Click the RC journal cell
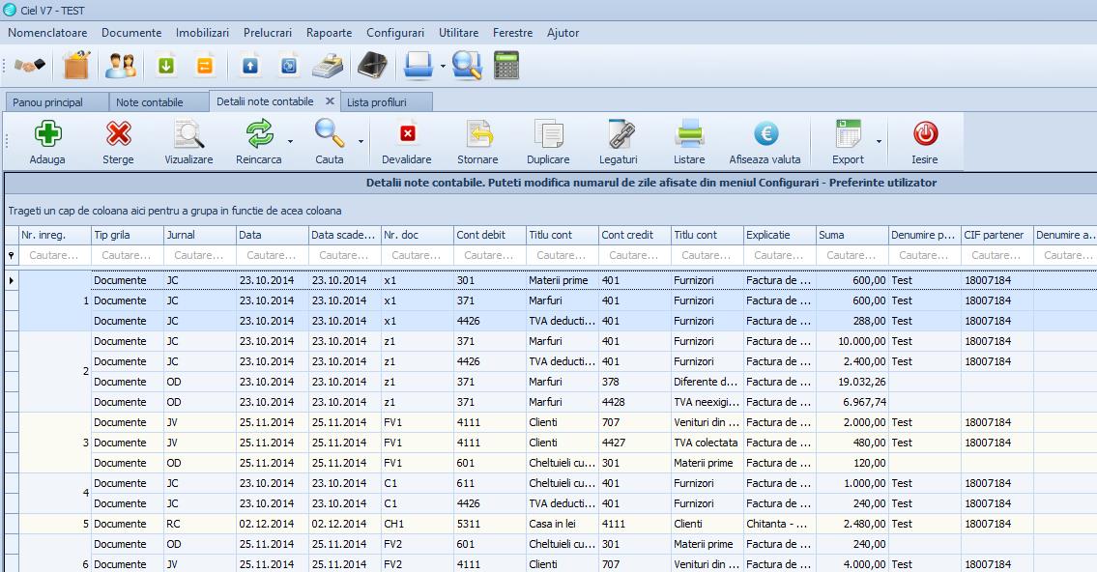This screenshot has height=572, width=1097. pyautogui.click(x=200, y=524)
